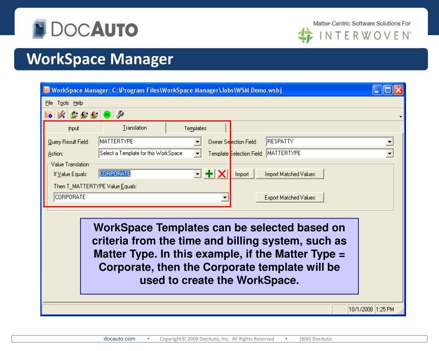The width and height of the screenshot is (439, 351).
Task: Expand the If Value Equals dropdown
Action: coord(197,174)
